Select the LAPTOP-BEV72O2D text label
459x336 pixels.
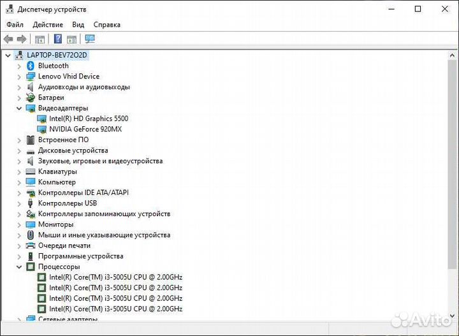(57, 55)
